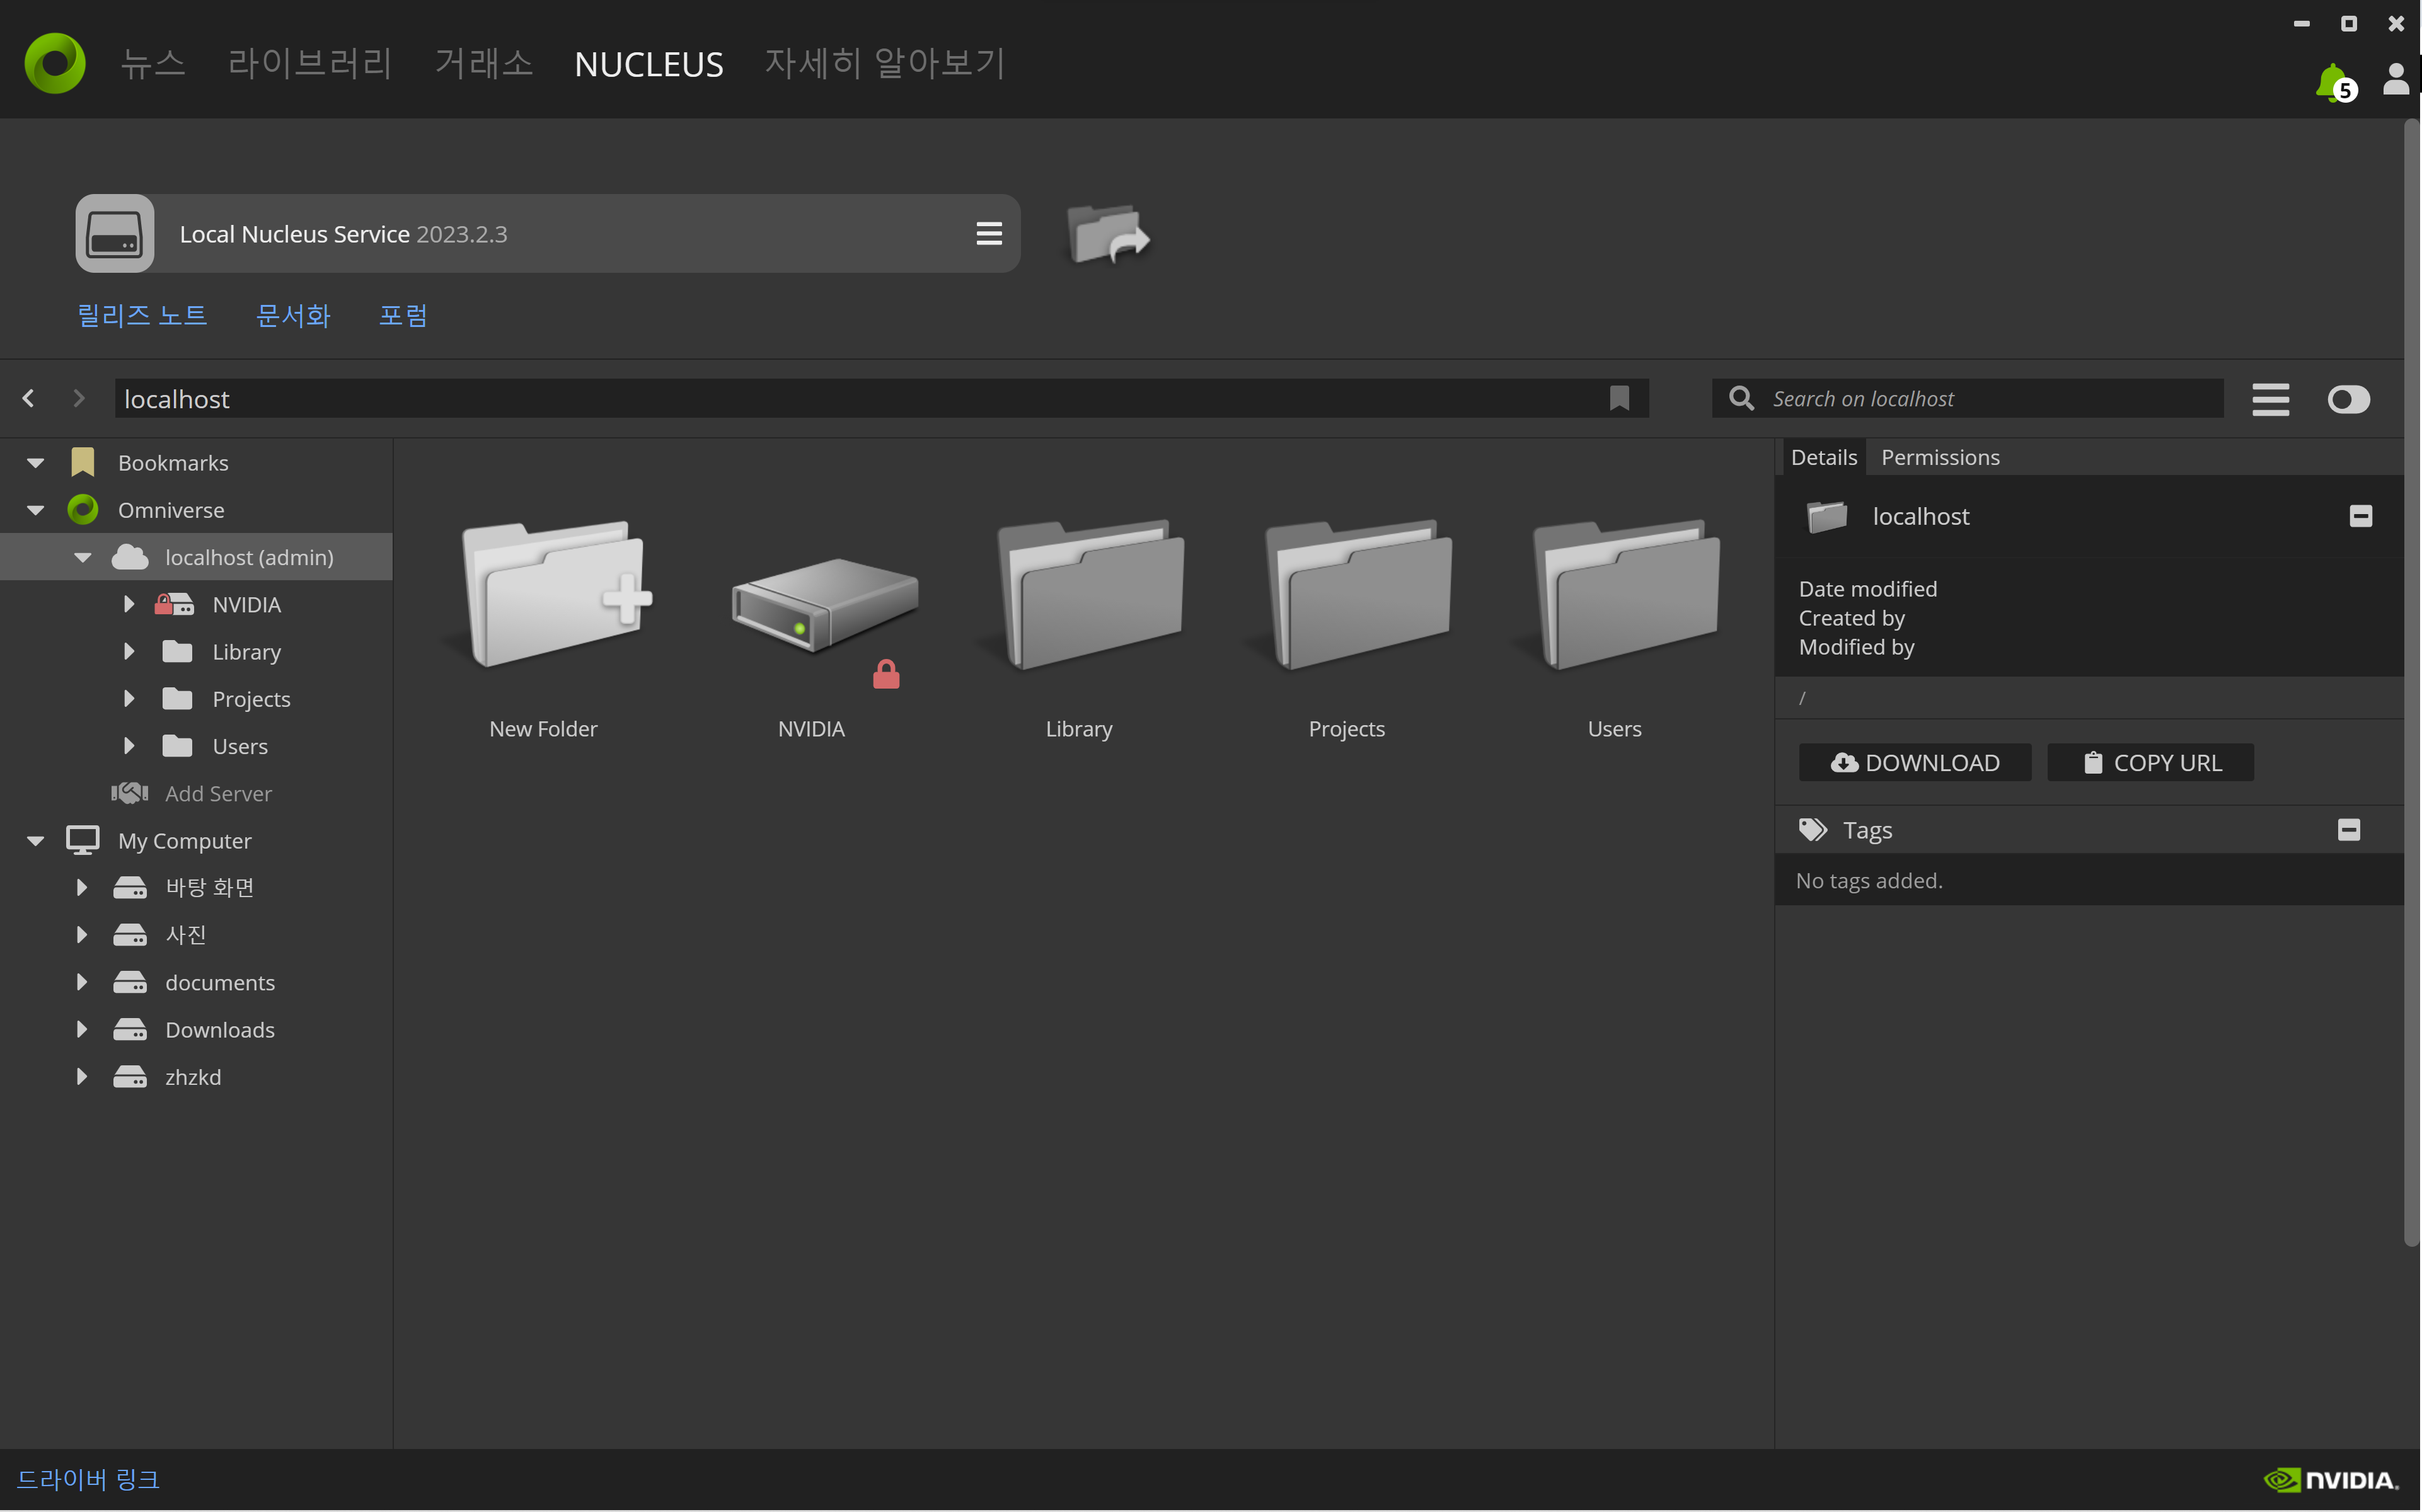Open Local Nucleus Service hamburger menu
This screenshot has width=2422, height=1512.
(x=988, y=233)
